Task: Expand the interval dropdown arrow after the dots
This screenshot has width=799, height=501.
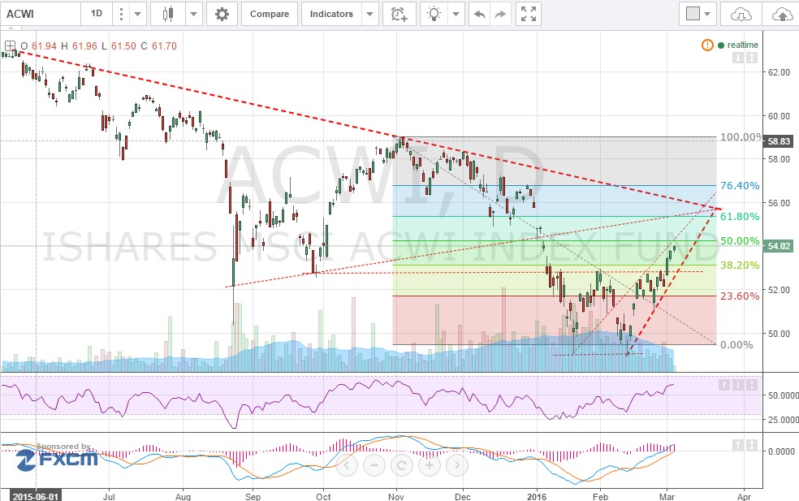Action: point(137,14)
